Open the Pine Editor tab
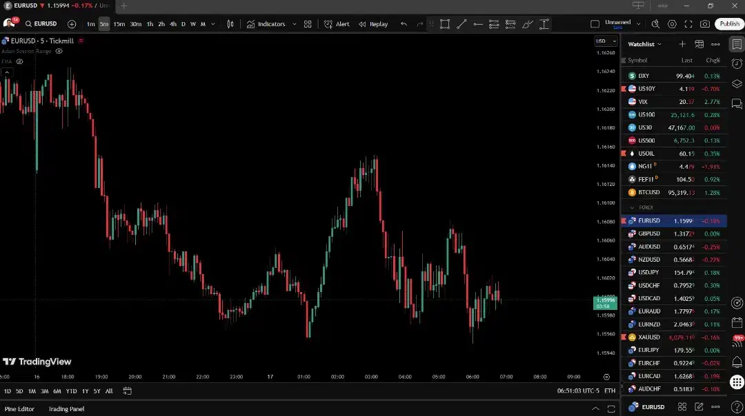 (20, 408)
